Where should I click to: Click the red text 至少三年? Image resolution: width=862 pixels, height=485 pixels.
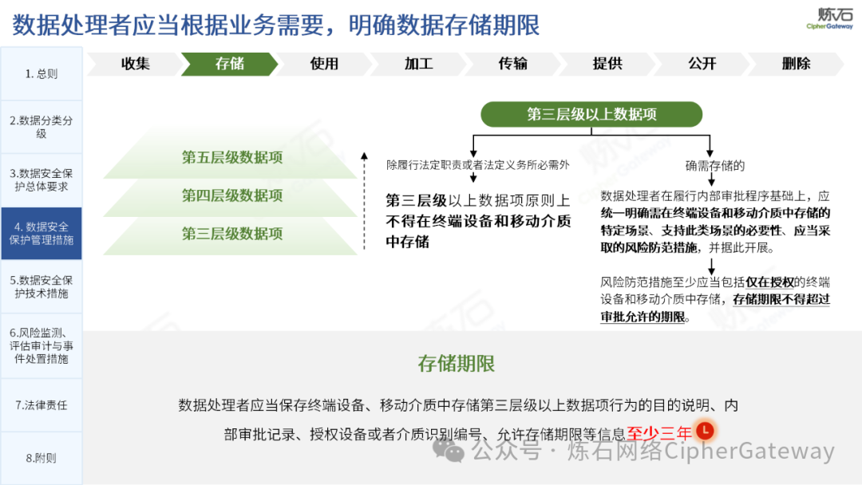659,433
